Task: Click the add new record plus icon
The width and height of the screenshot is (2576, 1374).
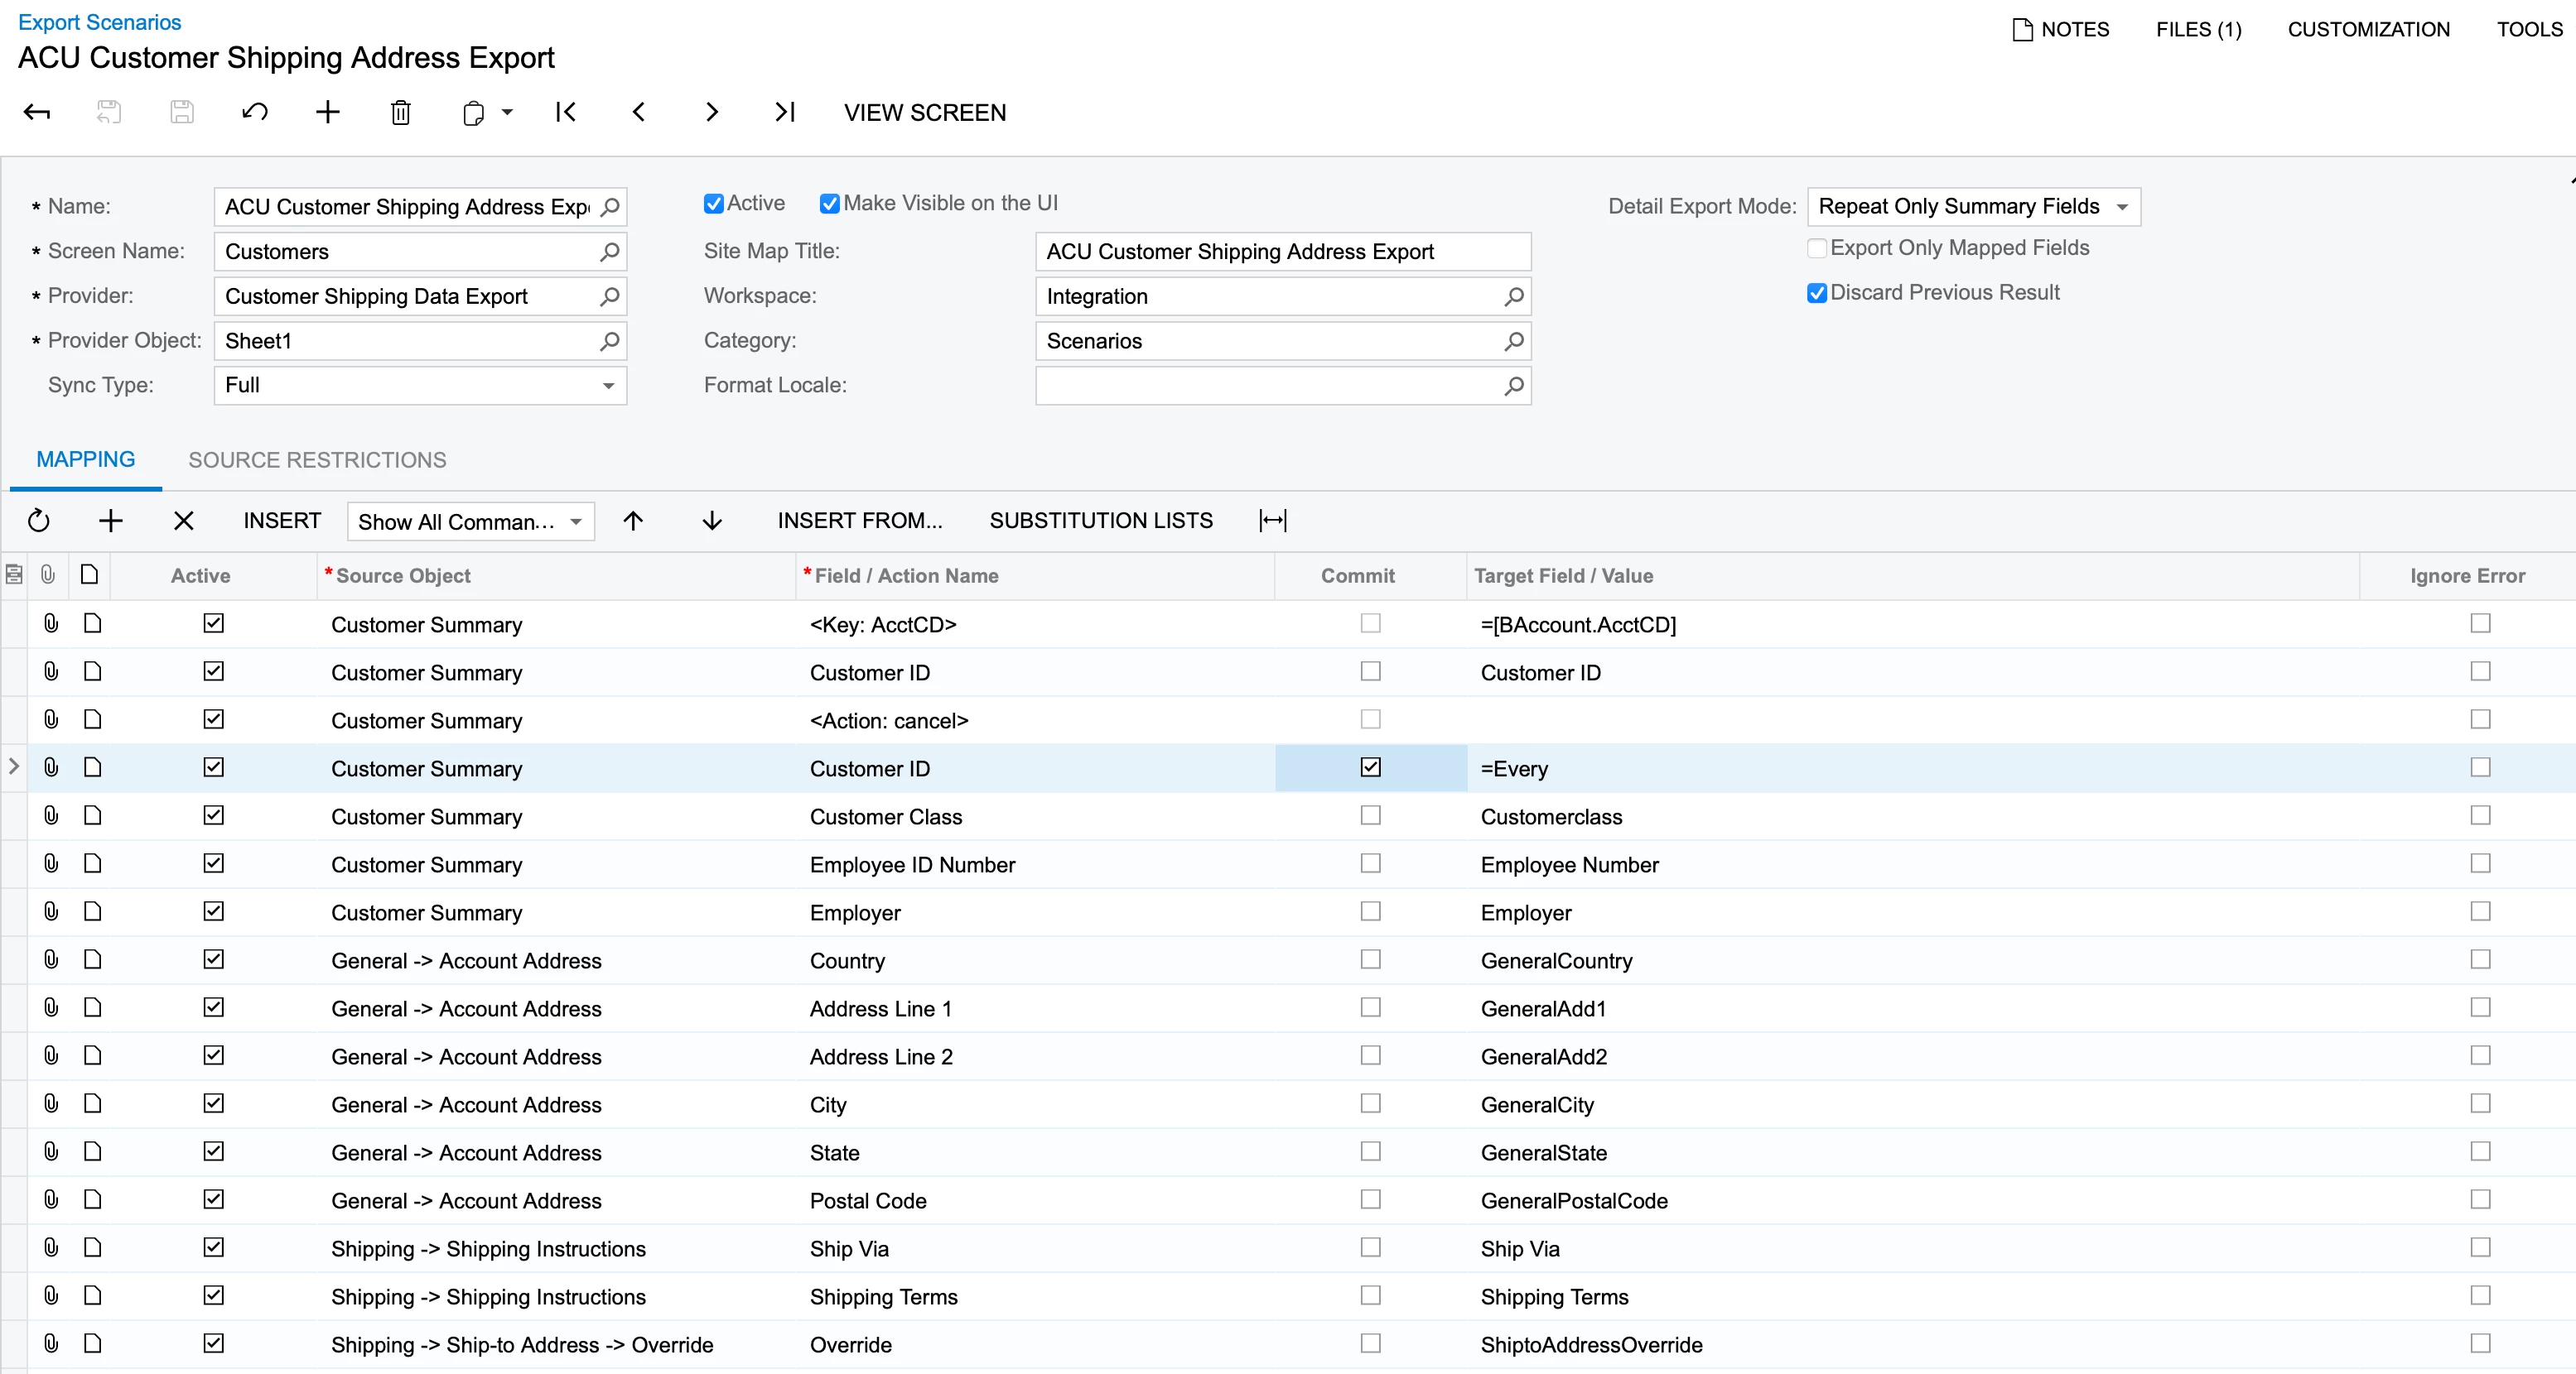Action: 327,112
